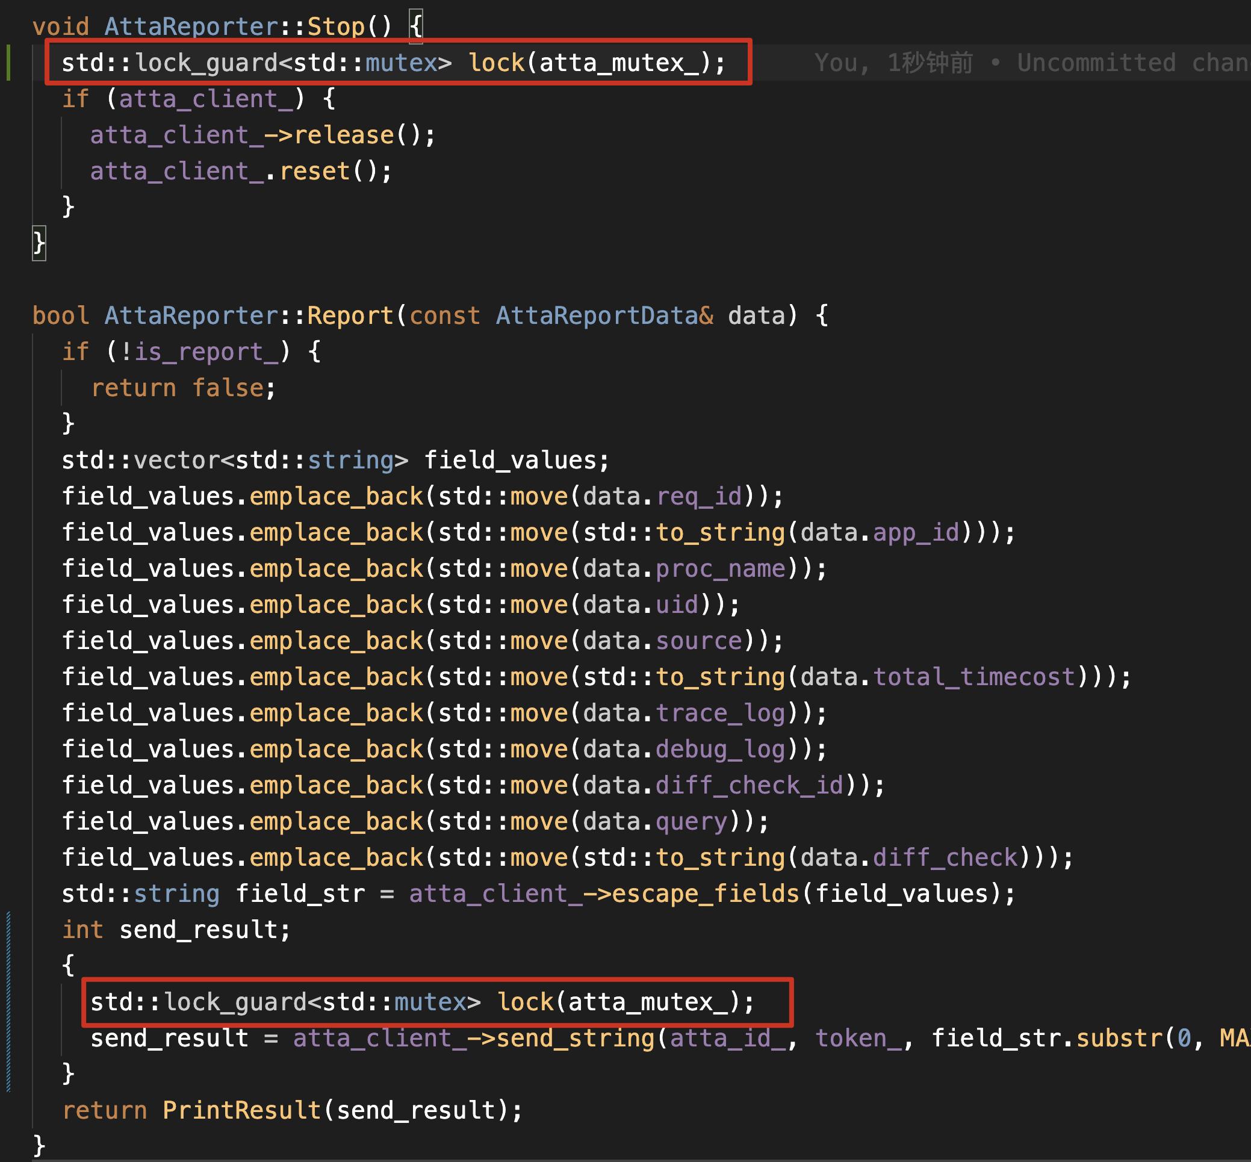Click the reset() call on atta_client_

(315, 172)
